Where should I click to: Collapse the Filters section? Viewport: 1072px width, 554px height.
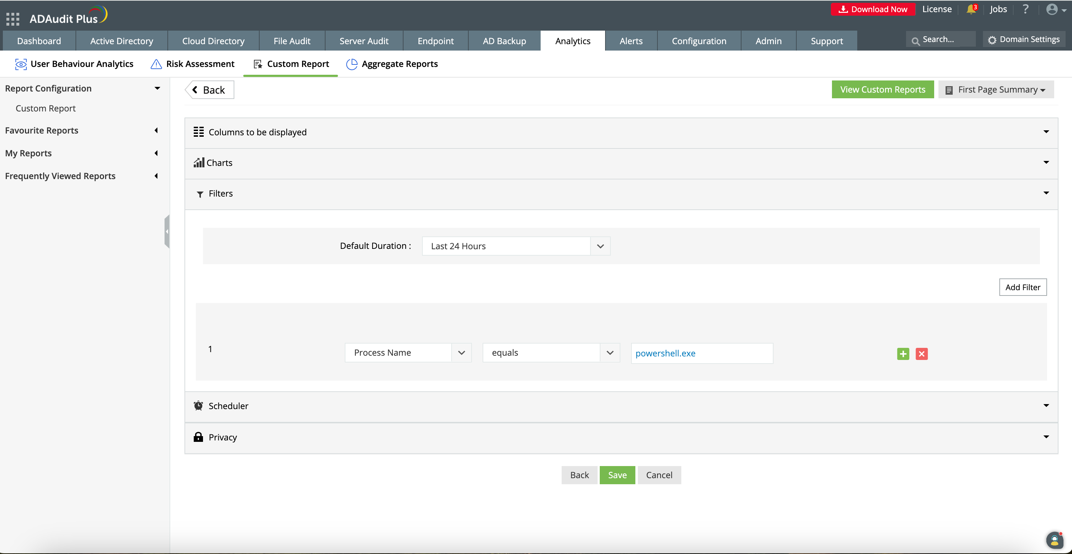pyautogui.click(x=1046, y=193)
